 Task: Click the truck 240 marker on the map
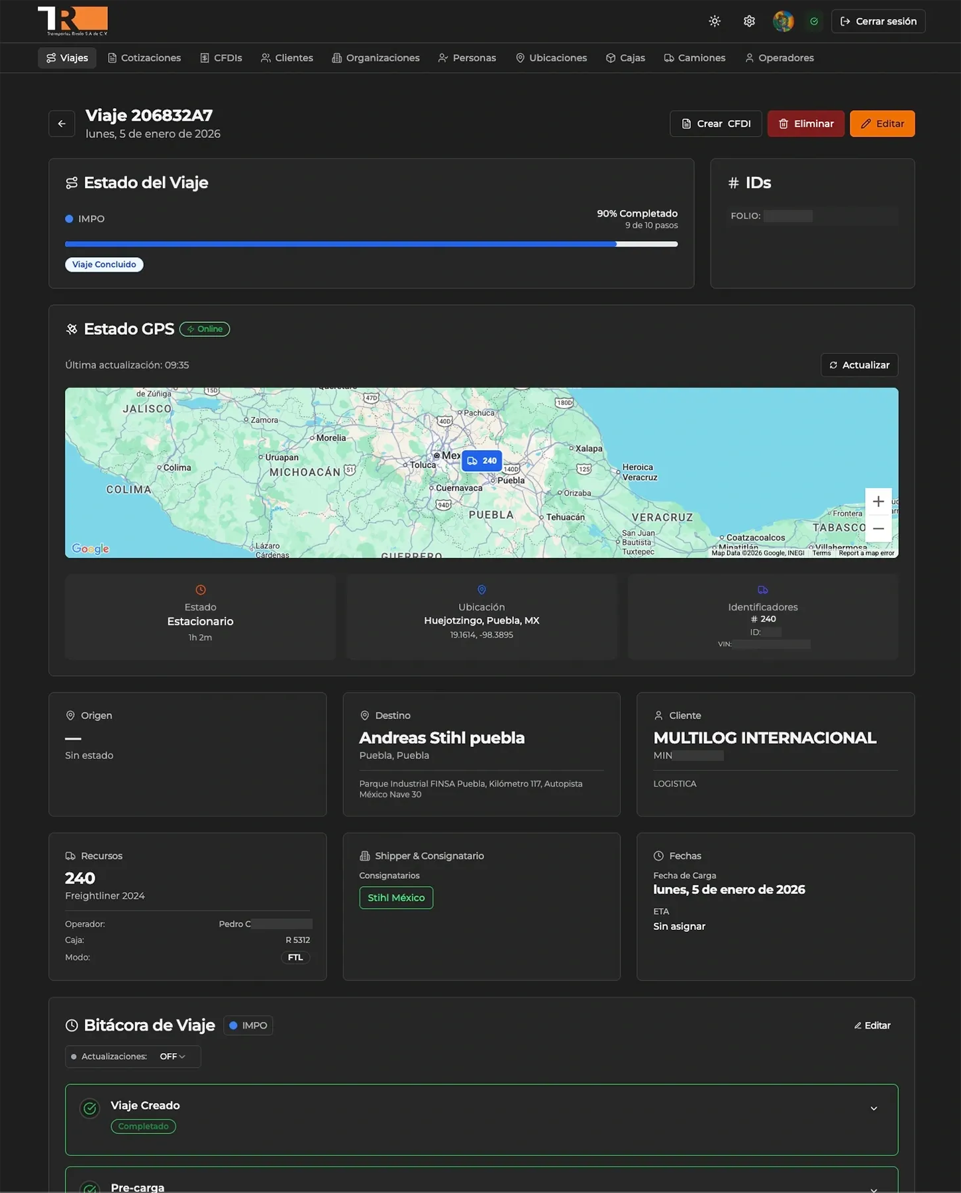tap(481, 461)
